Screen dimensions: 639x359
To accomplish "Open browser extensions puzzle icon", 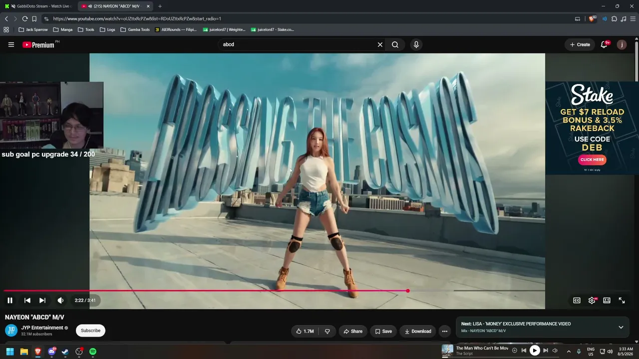I will (x=614, y=18).
